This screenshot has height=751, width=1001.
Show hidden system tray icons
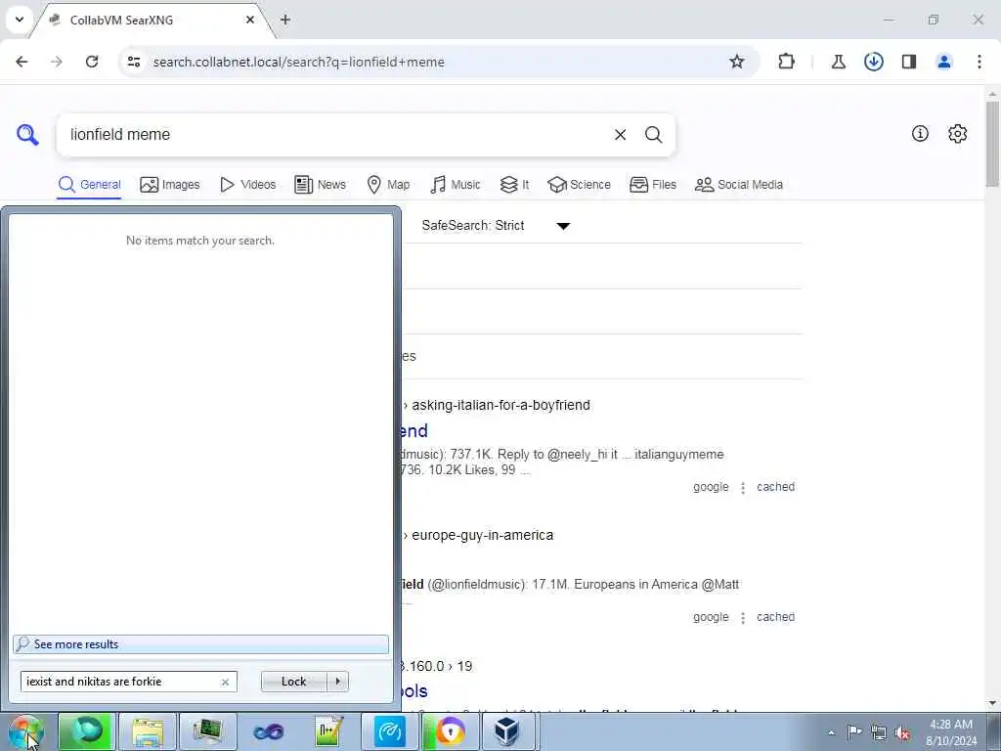point(831,732)
